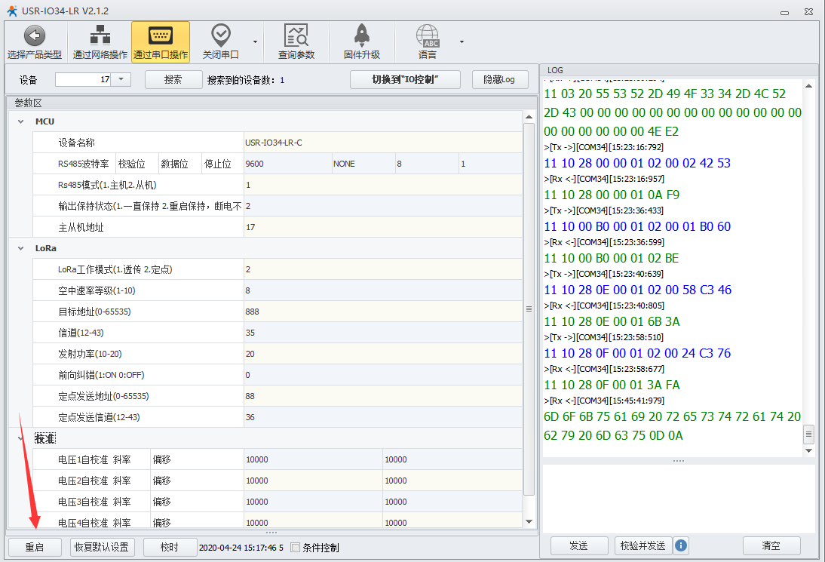This screenshot has width=825, height=562.
Task: Collapse the MCU parameter group
Action: (21, 121)
